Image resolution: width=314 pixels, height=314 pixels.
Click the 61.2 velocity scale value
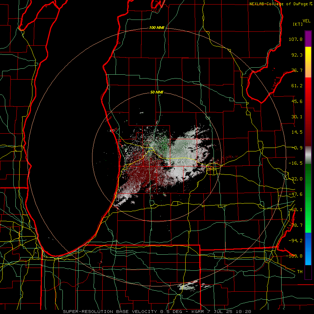[297, 86]
